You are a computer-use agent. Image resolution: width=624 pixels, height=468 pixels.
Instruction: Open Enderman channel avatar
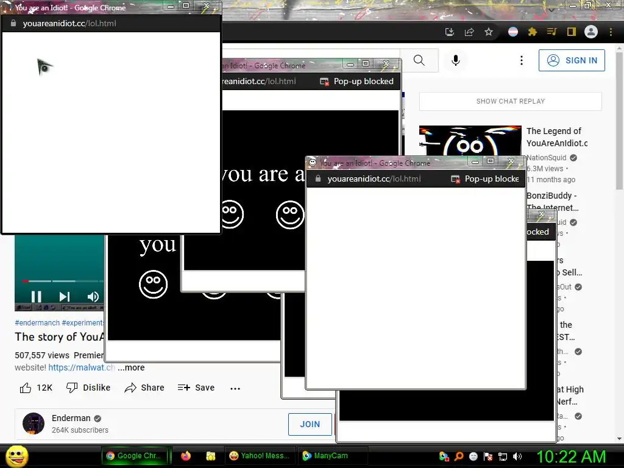click(34, 424)
